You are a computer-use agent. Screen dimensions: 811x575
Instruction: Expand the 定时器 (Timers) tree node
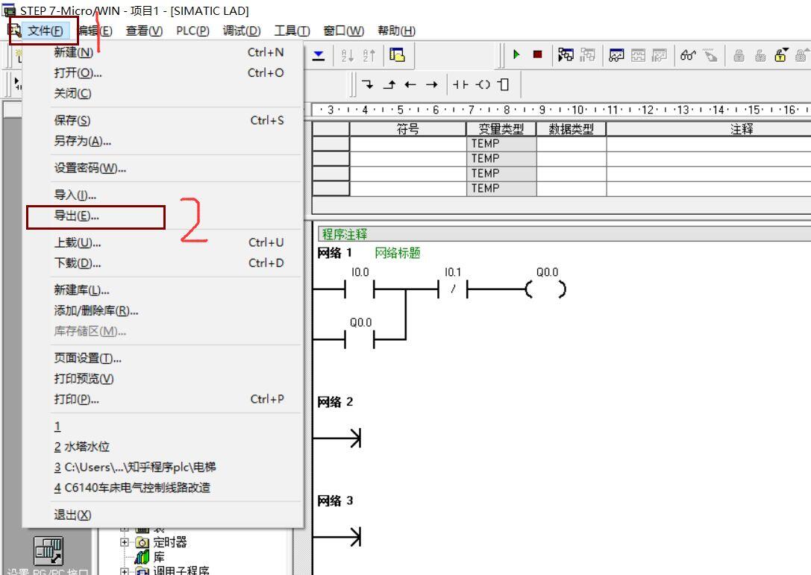coord(124,542)
